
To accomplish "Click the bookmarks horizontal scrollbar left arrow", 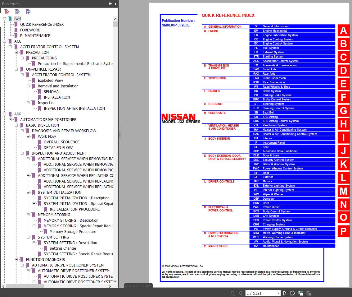I will [3, 286].
